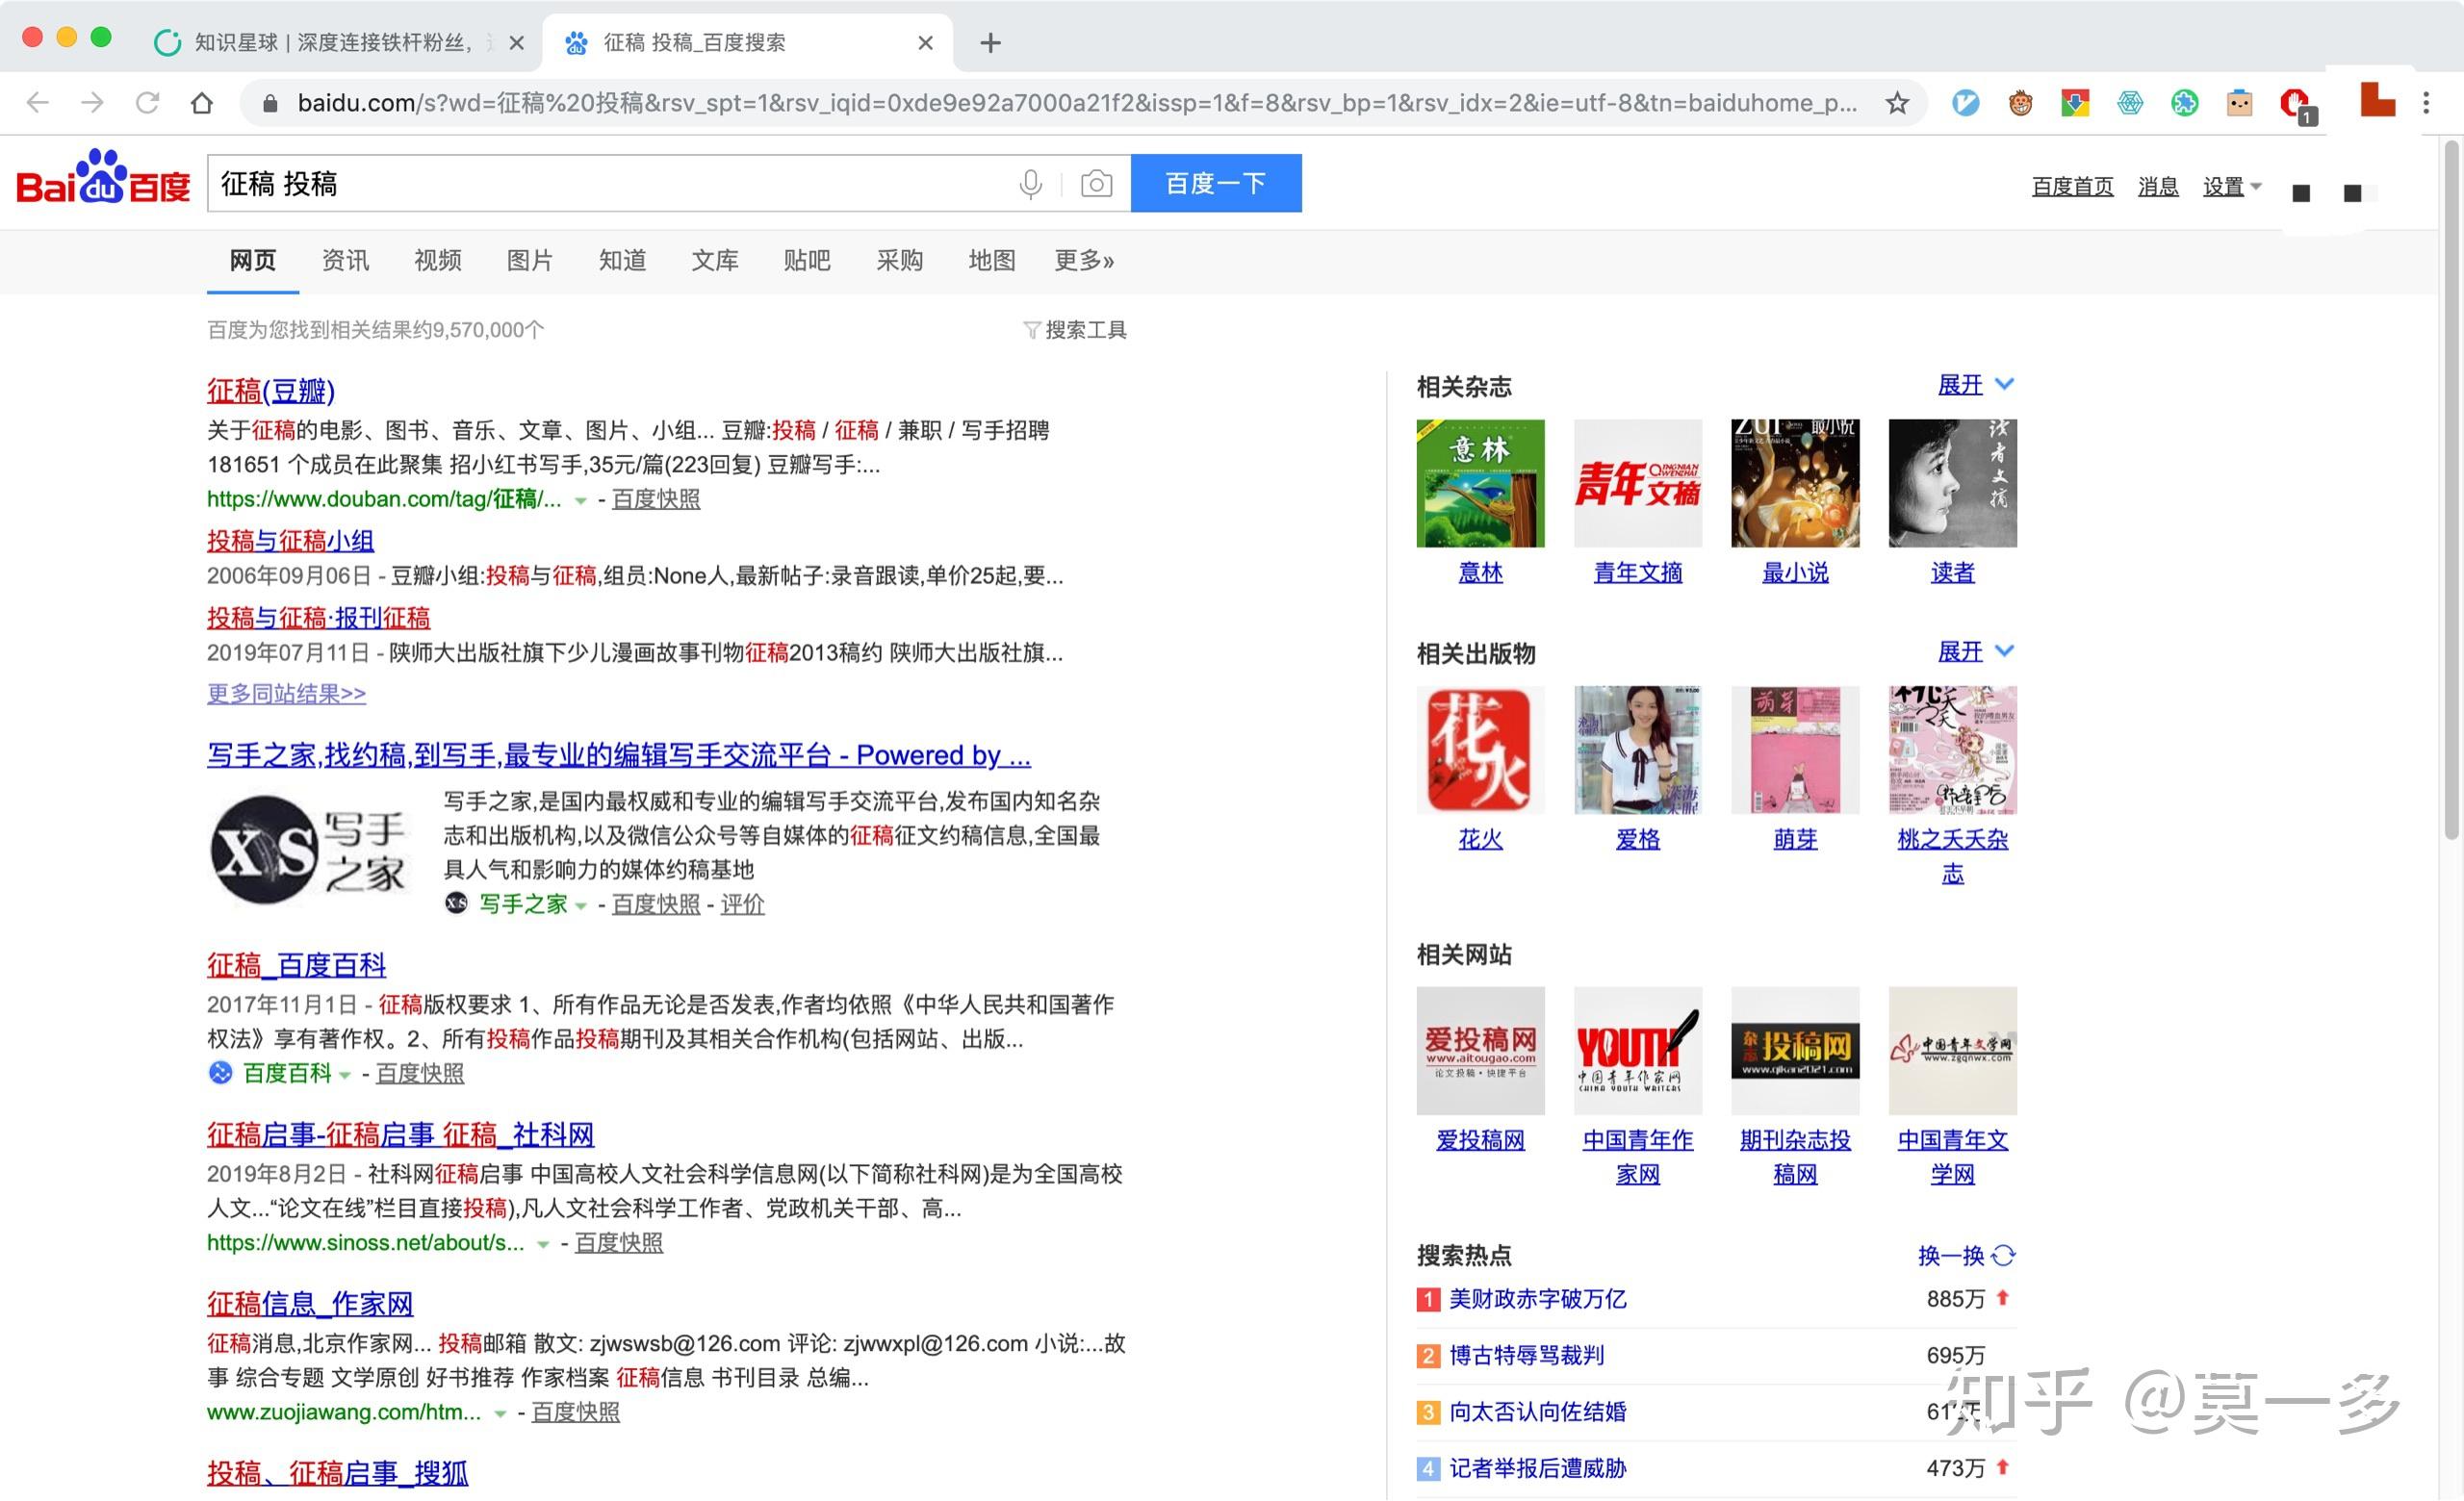Screen dimensions: 2464x1501
Task: Open the 花火 publication cover
Action: click(1480, 750)
